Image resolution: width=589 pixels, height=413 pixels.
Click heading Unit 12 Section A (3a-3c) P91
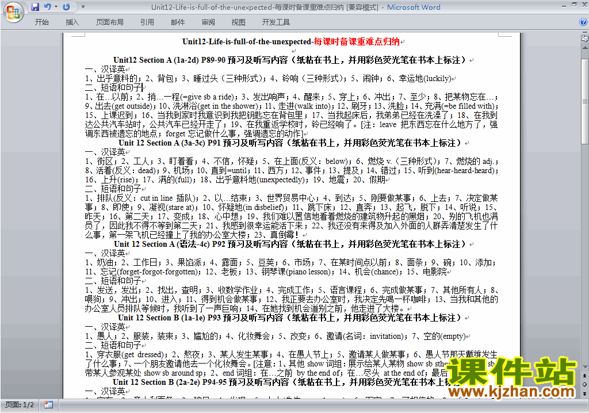click(x=170, y=143)
